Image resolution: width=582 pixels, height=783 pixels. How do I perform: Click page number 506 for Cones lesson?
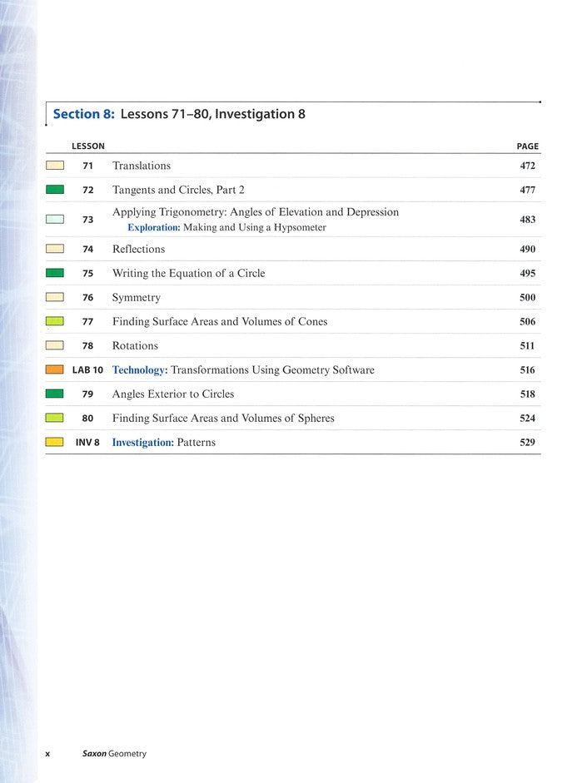click(527, 321)
